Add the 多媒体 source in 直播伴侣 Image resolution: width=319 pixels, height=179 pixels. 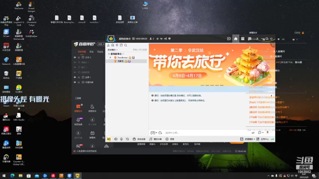coord(175,144)
